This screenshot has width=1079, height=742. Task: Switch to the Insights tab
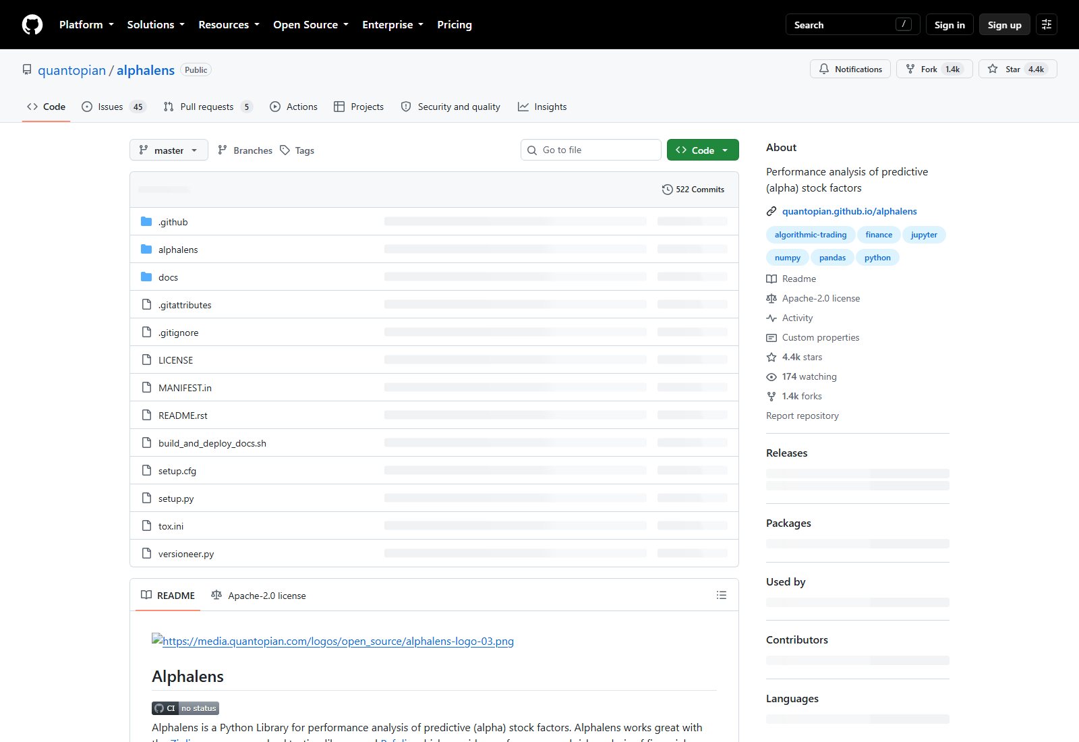point(542,107)
